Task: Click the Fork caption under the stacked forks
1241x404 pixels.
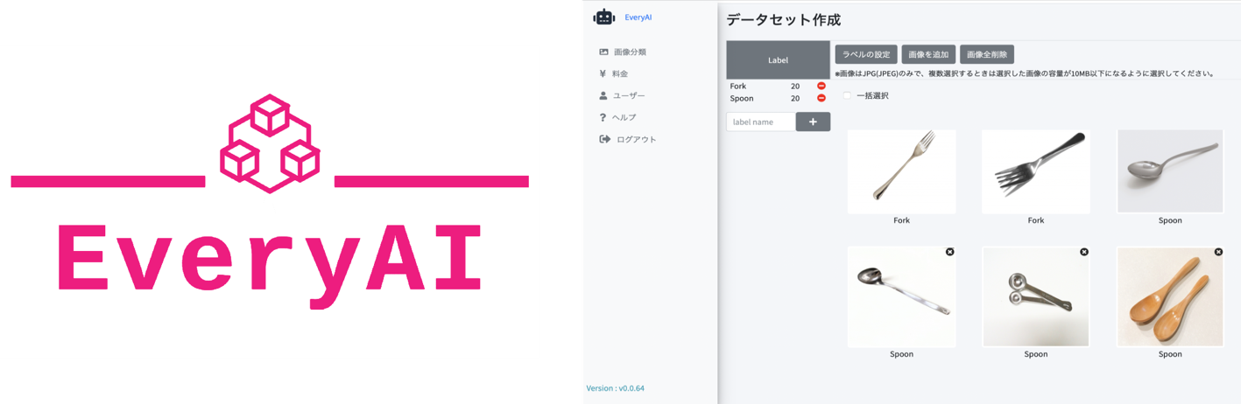Action: [1035, 220]
